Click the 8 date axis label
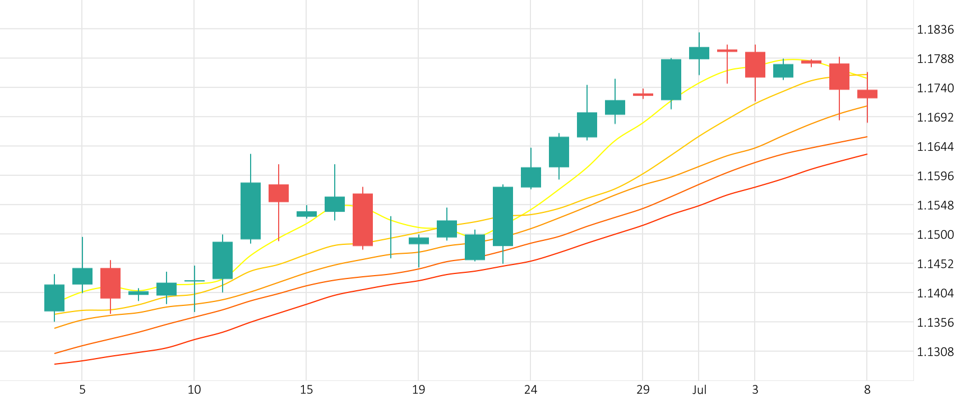970x409 pixels. 867,390
